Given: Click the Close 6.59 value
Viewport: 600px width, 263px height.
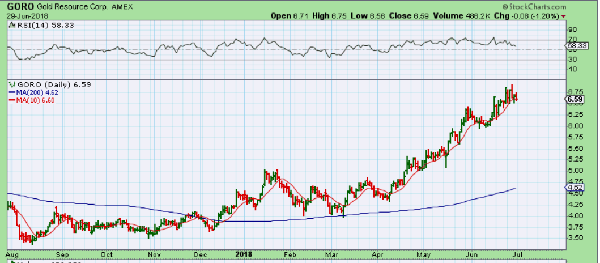Looking at the screenshot, I should (x=410, y=16).
